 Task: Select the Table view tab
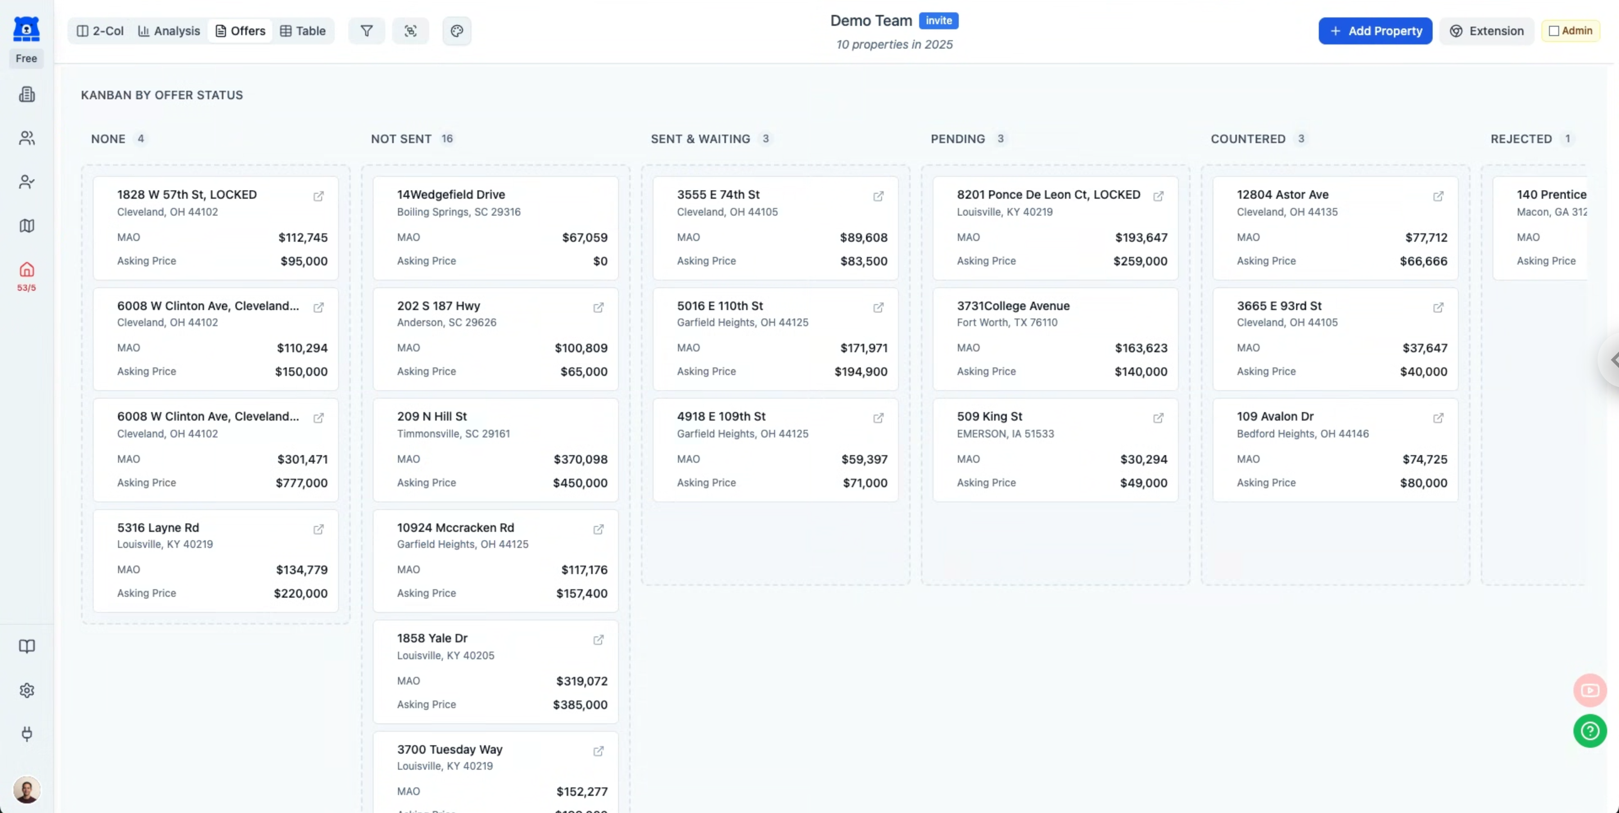tap(302, 31)
